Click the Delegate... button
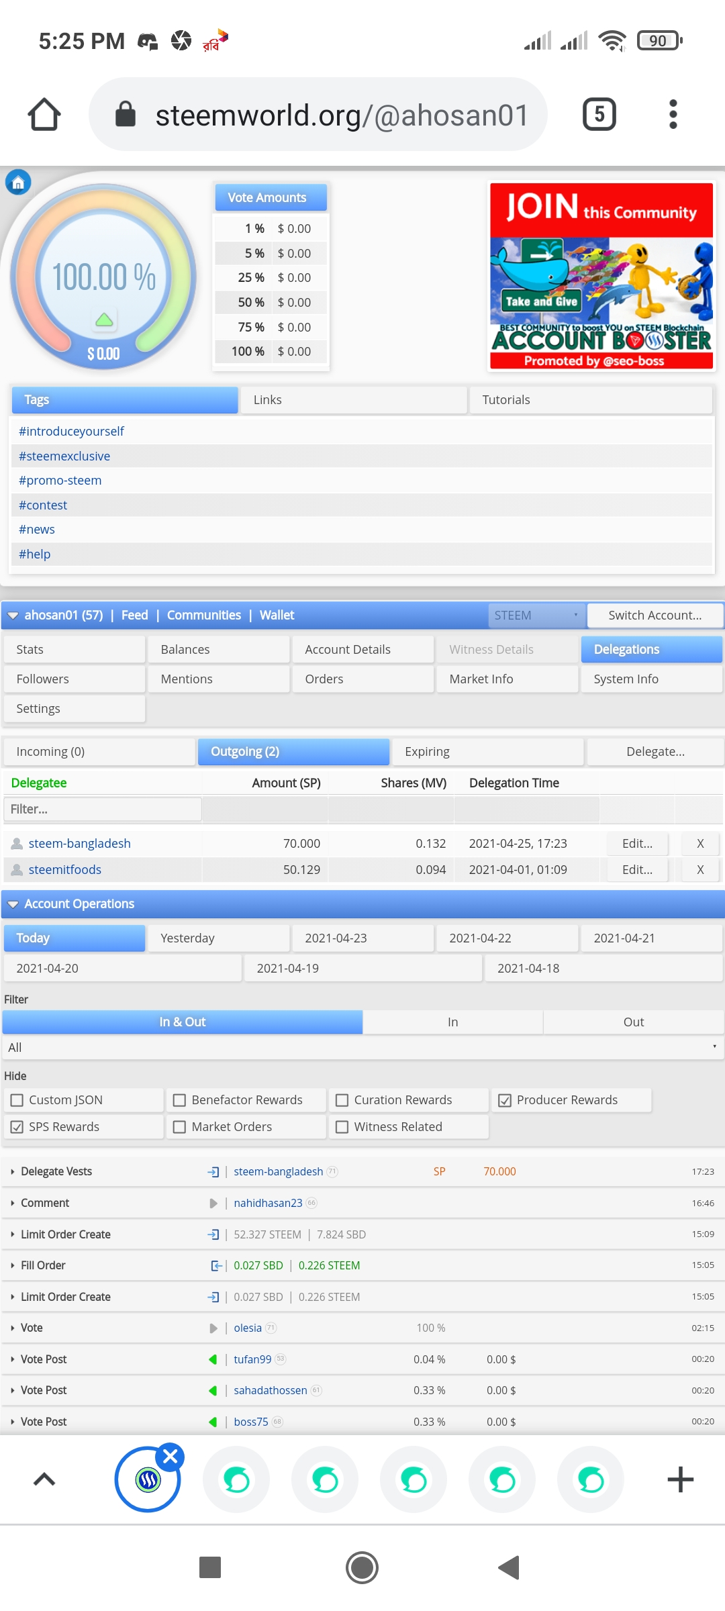The width and height of the screenshot is (725, 1611). pyautogui.click(x=655, y=752)
